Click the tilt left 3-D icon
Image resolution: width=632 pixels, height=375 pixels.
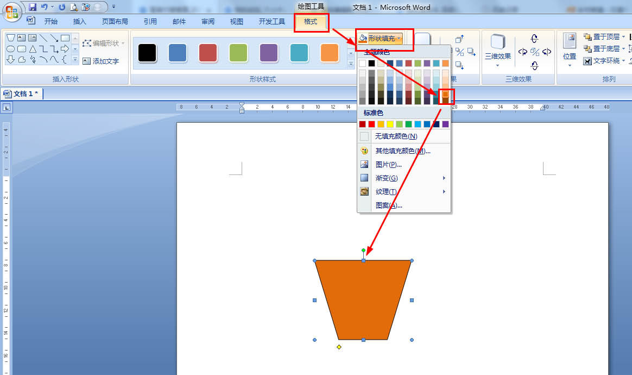pyautogui.click(x=523, y=52)
